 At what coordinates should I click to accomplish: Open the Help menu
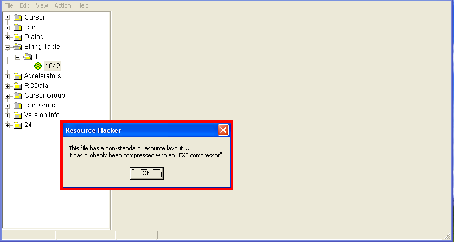coord(83,5)
